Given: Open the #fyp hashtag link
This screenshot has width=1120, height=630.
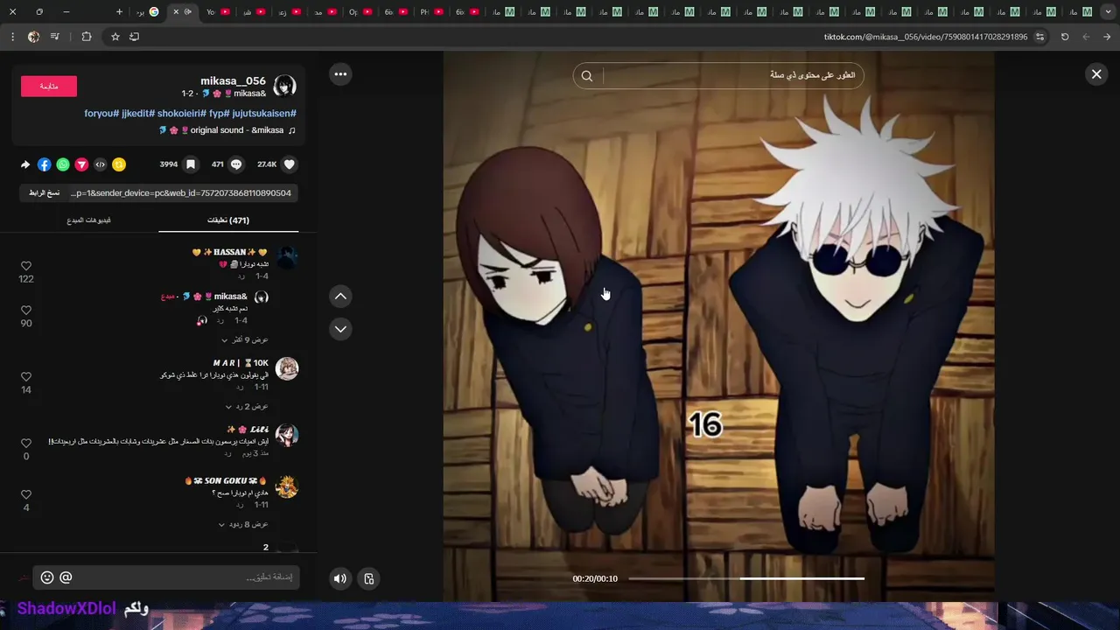Looking at the screenshot, I should 220,114.
